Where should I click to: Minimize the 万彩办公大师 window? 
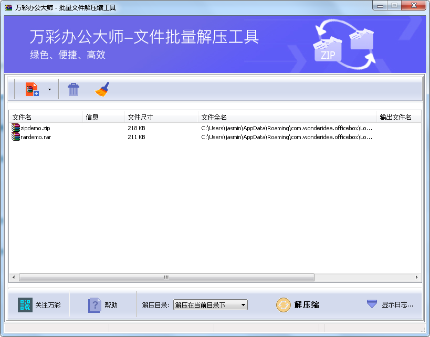click(380, 6)
